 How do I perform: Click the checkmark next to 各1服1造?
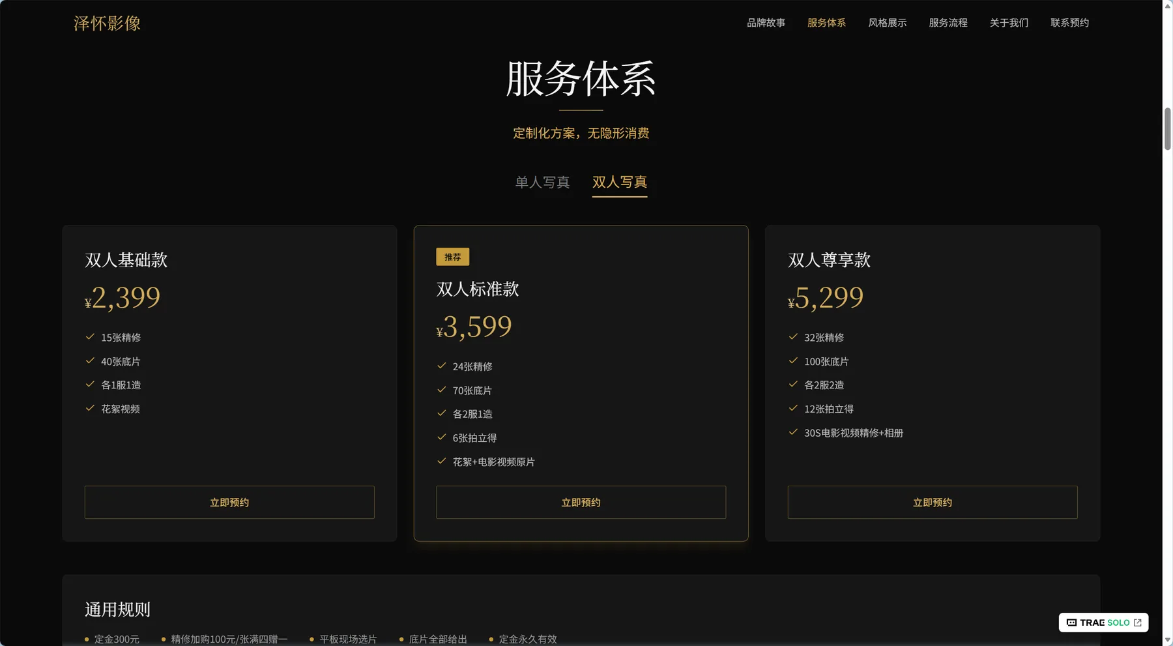click(90, 385)
